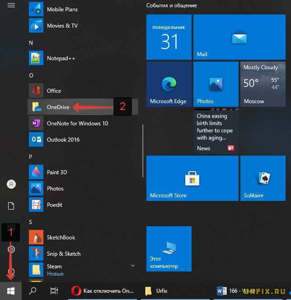Launch Outlook 2016
Viewport: 291px width, 300px height.
[83, 139]
